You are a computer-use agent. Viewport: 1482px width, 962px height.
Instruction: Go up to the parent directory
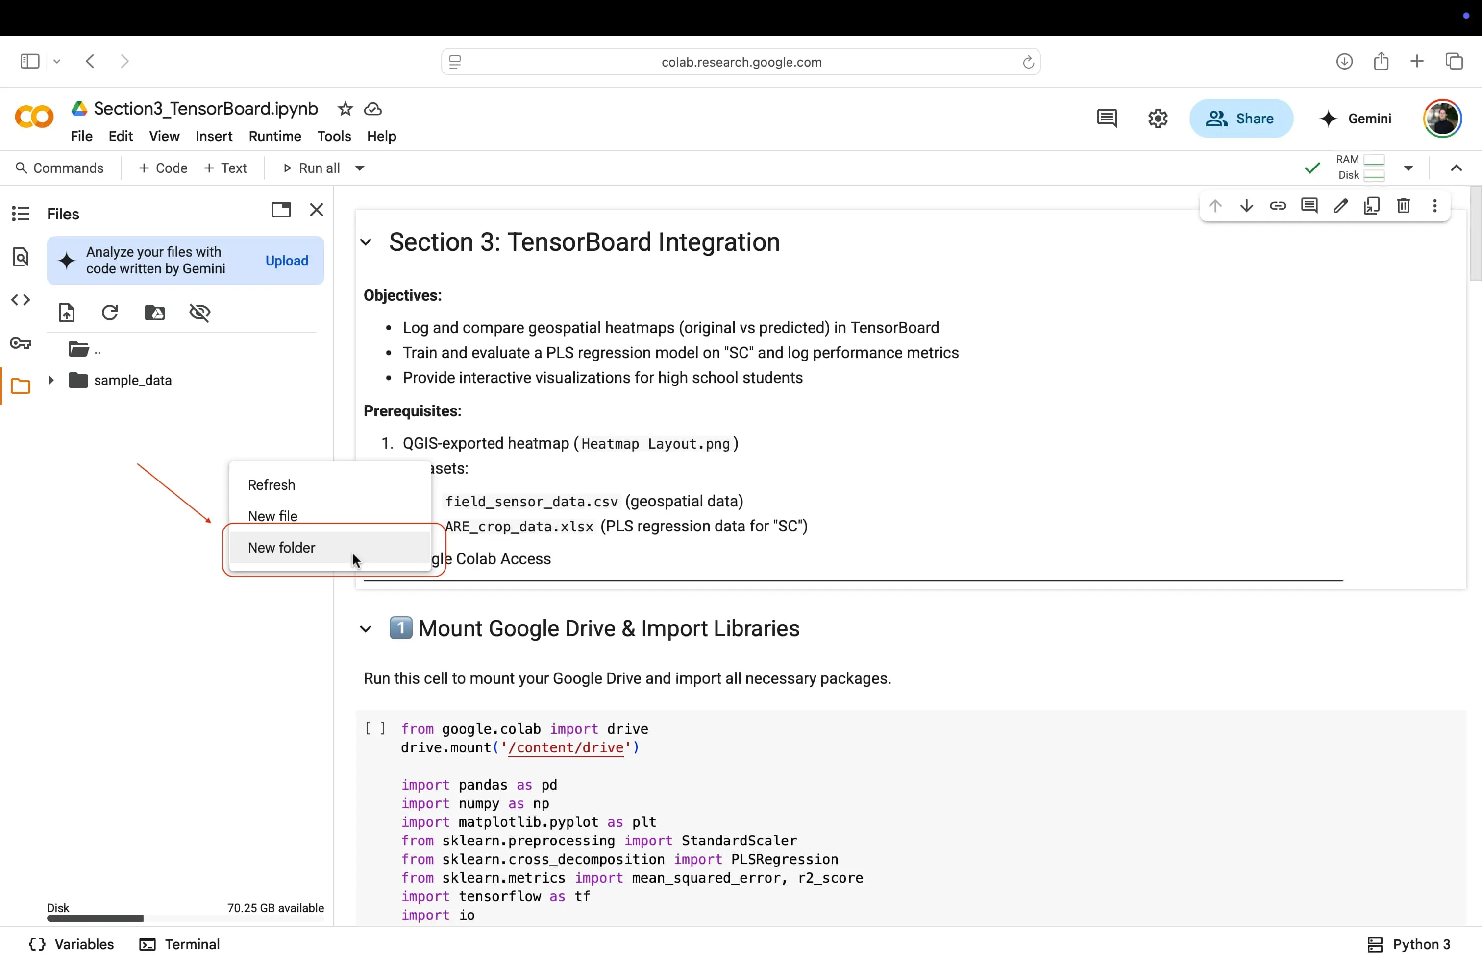click(85, 349)
